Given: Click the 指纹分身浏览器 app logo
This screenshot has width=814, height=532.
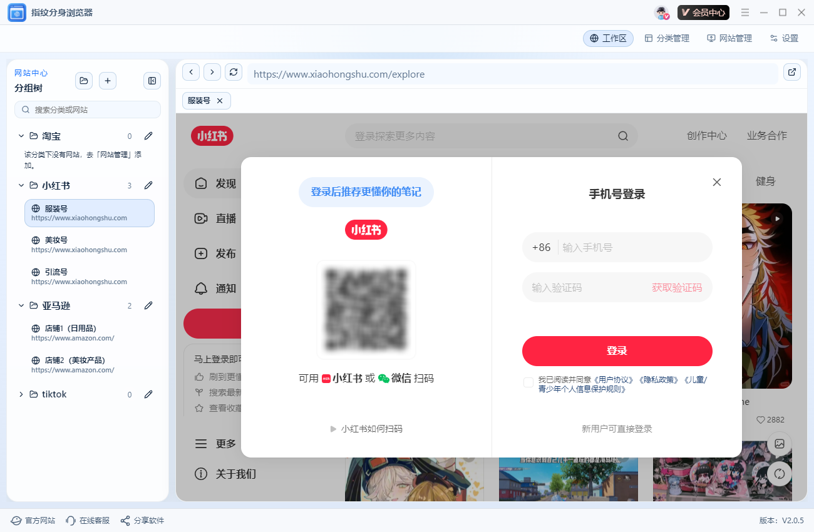Looking at the screenshot, I should click(x=17, y=13).
